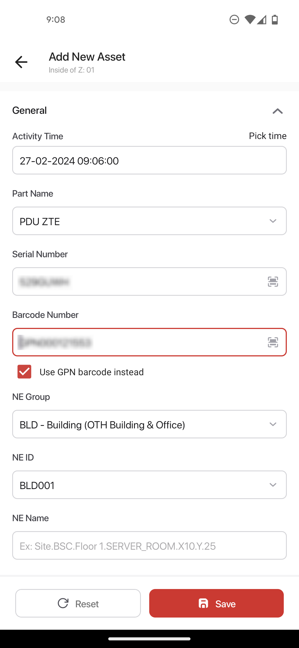299x648 pixels.
Task: Tap the save disk icon
Action: (203, 603)
